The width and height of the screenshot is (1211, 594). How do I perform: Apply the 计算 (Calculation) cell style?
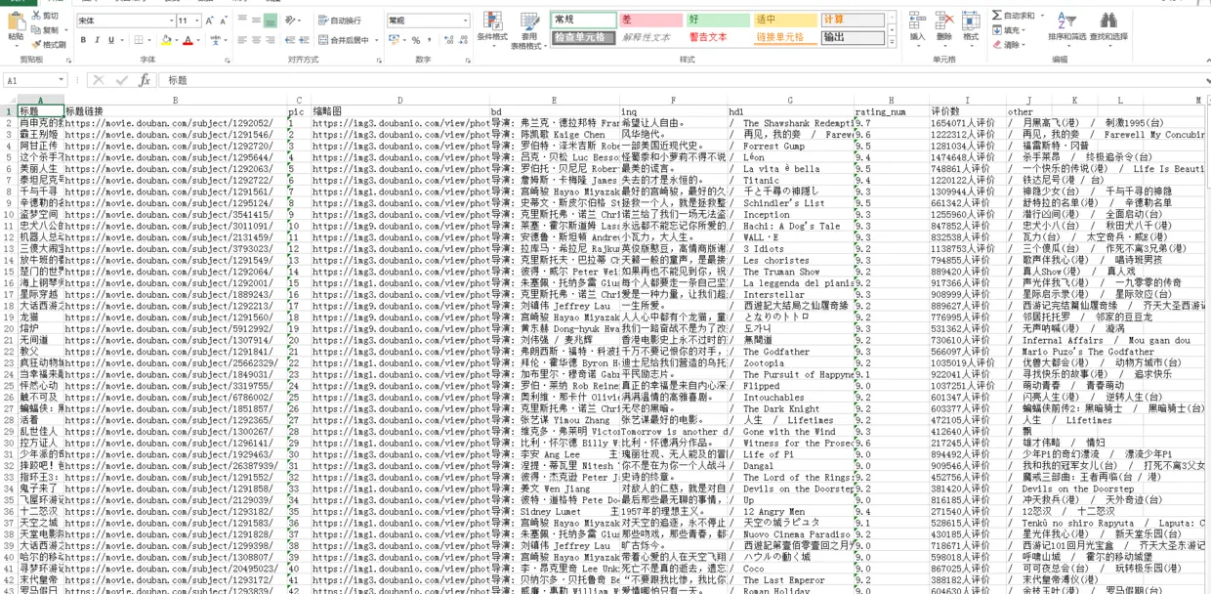[x=852, y=20]
